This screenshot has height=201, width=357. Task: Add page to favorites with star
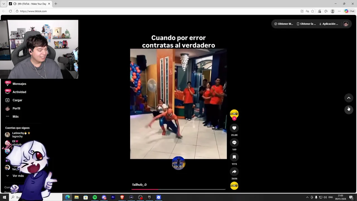point(313,11)
